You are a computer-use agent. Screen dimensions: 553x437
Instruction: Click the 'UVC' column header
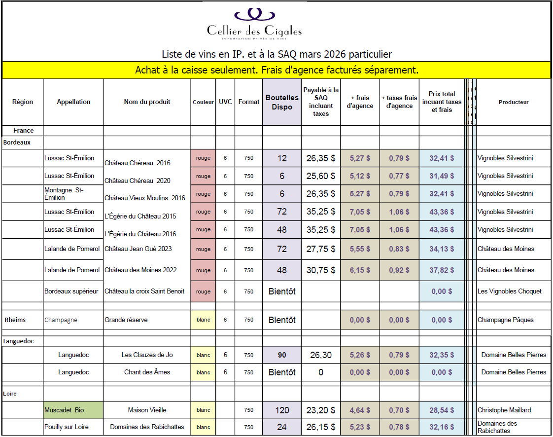pyautogui.click(x=225, y=102)
